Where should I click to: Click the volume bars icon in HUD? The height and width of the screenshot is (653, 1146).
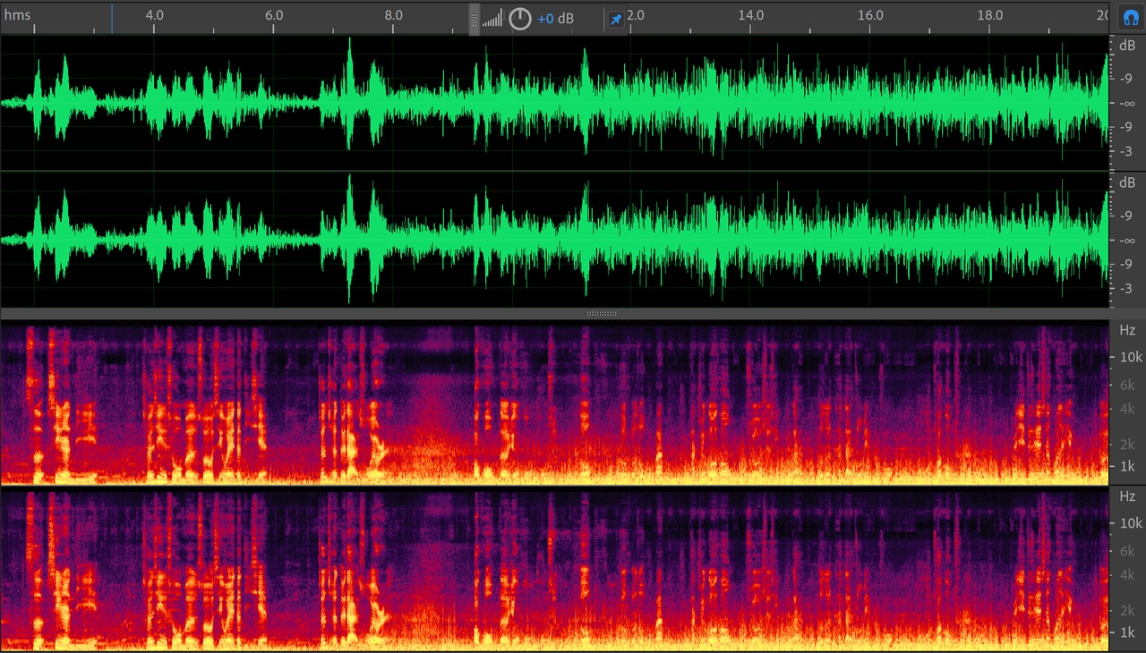point(492,19)
